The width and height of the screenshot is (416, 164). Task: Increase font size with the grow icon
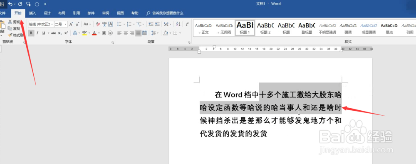point(71,24)
